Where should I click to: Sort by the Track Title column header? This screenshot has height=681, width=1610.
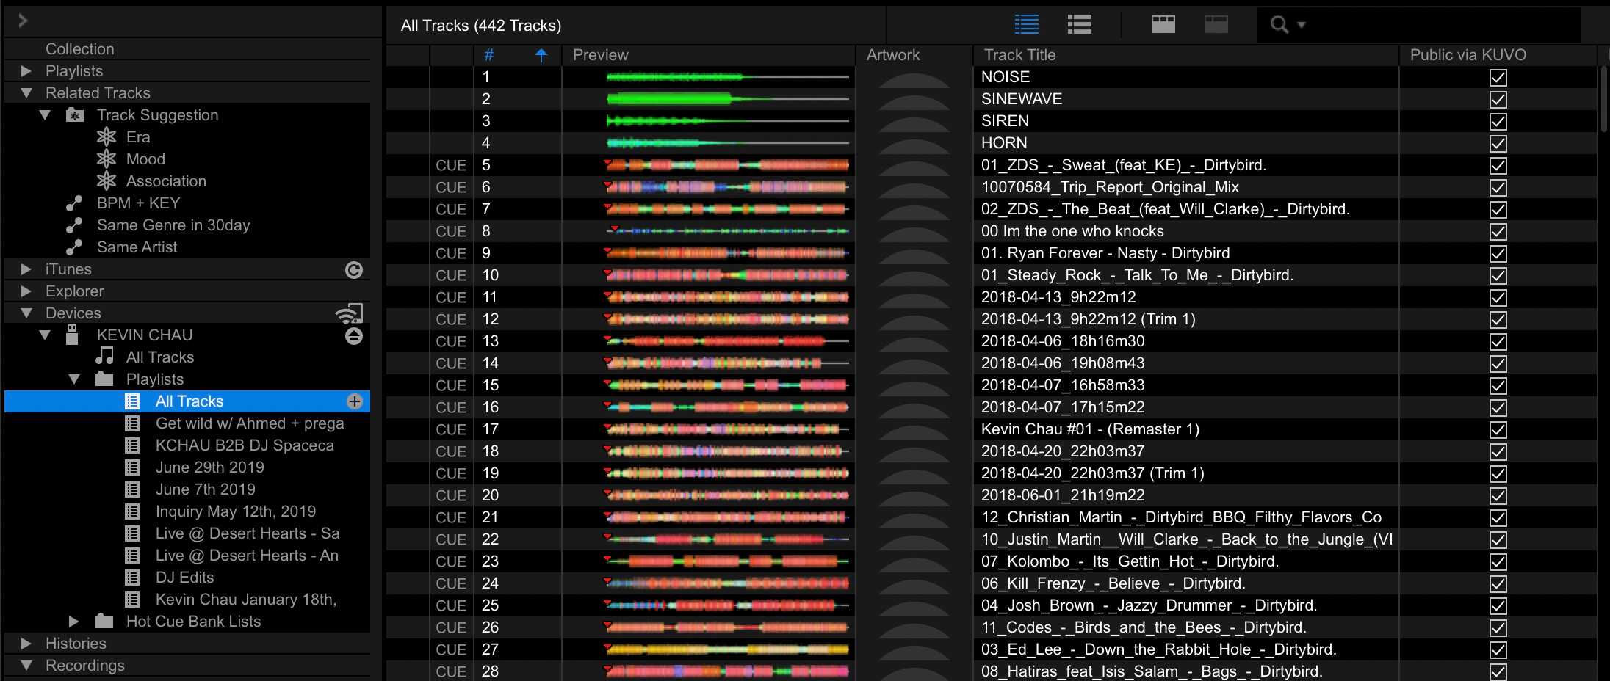tap(1019, 55)
